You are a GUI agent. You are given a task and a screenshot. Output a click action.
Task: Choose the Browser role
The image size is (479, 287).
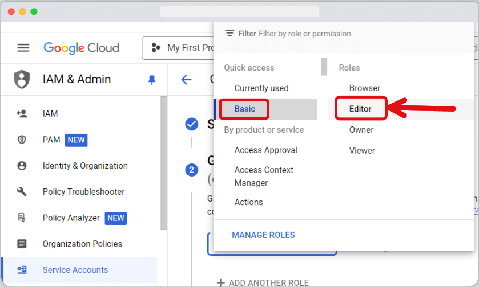tap(365, 88)
